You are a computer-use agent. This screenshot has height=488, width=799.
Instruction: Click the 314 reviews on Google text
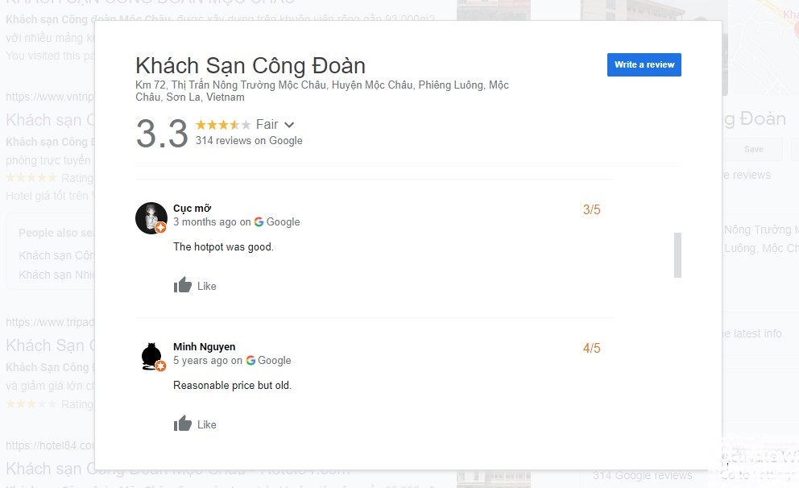pos(249,140)
